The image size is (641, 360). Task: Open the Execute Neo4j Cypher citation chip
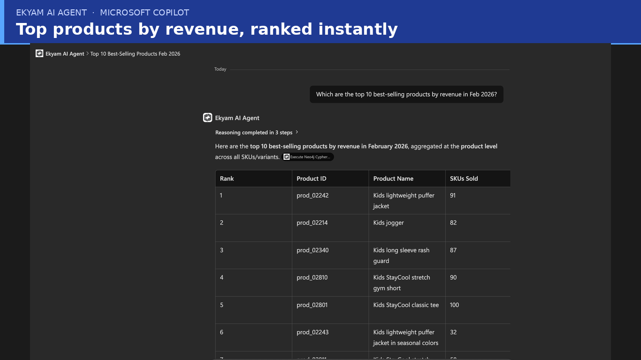[x=308, y=157]
